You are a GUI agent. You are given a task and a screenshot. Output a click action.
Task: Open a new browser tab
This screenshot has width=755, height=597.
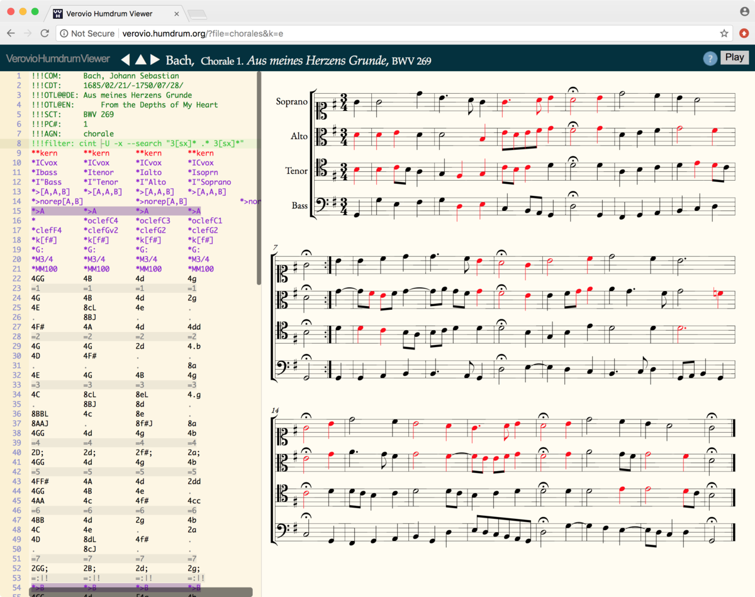(x=197, y=14)
